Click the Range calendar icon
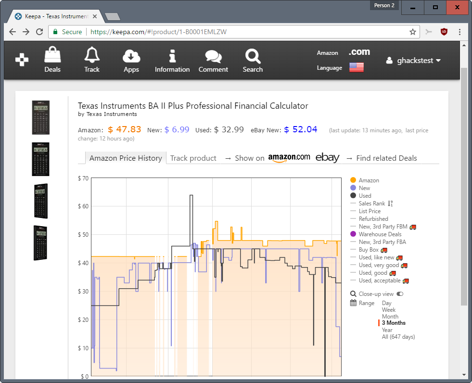 coord(353,303)
